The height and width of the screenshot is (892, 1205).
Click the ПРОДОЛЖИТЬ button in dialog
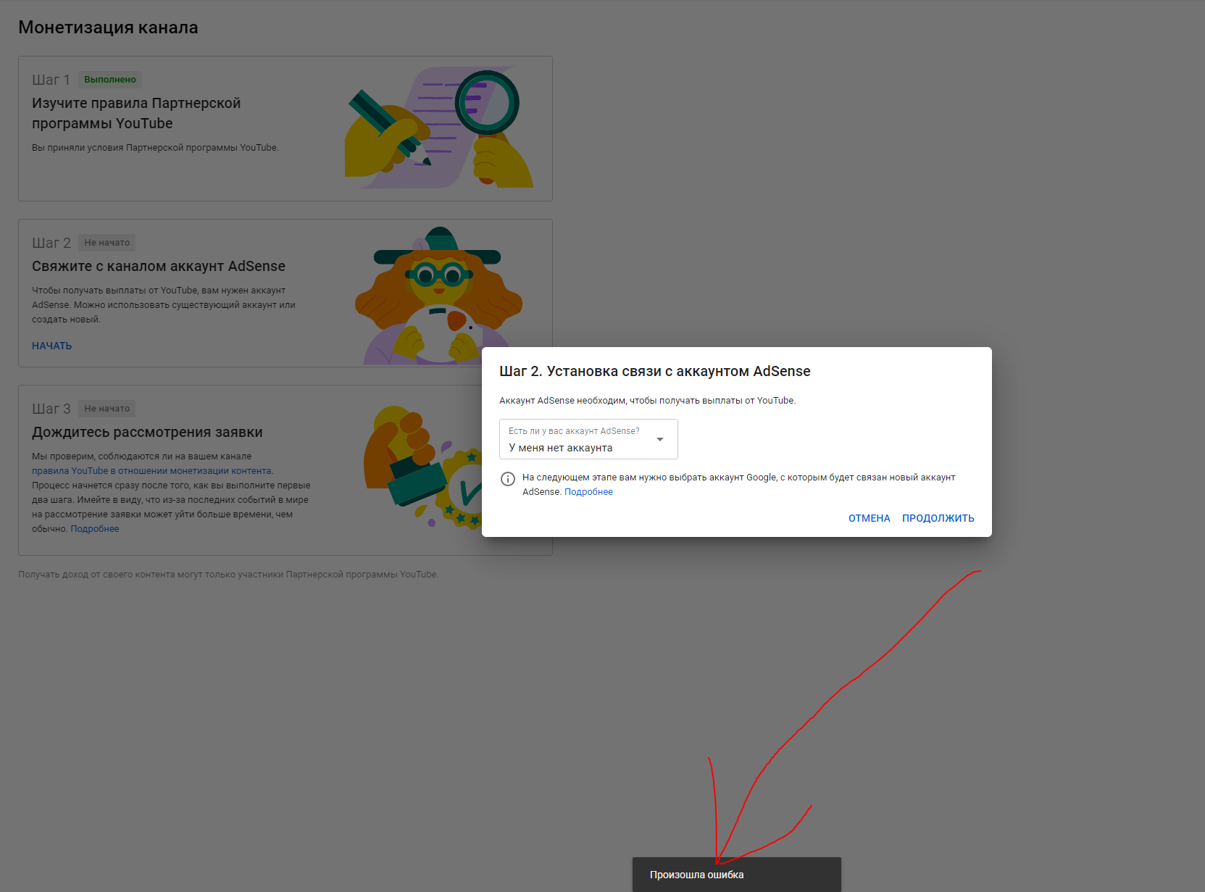938,518
